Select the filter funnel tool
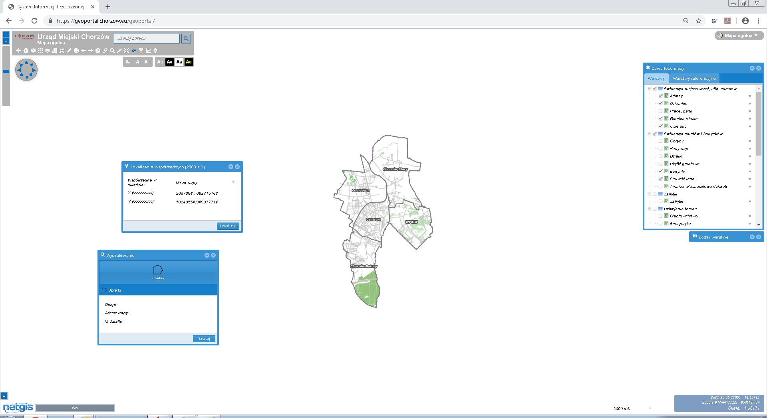This screenshot has height=418, width=767. tap(141, 51)
